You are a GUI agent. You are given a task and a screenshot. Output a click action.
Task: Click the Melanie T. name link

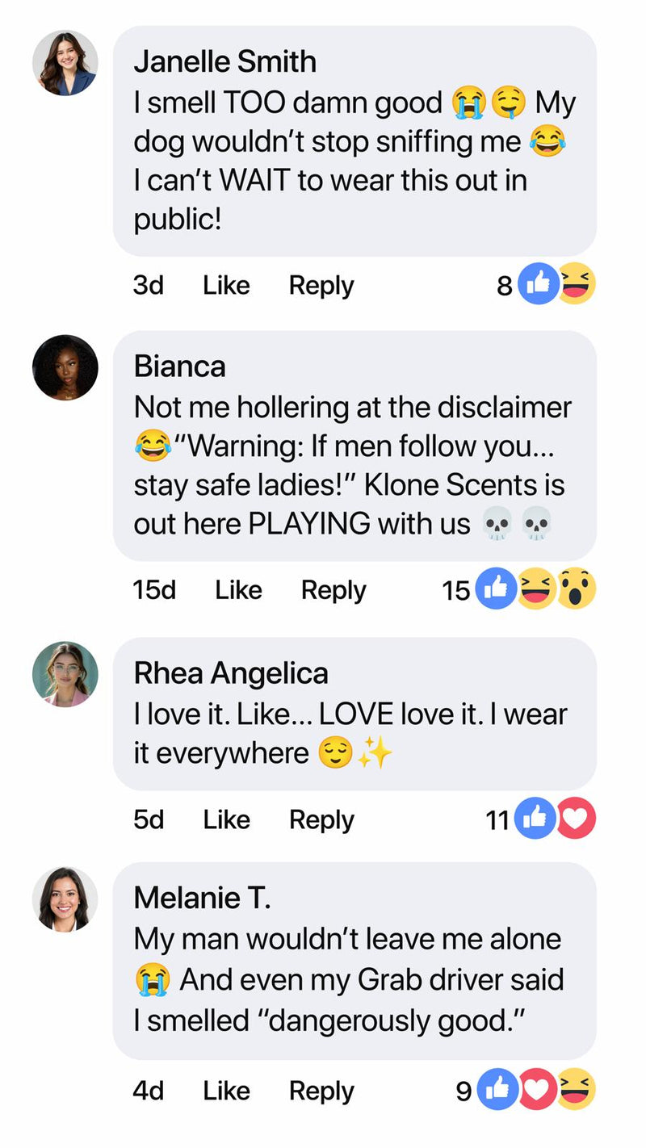pos(202,898)
